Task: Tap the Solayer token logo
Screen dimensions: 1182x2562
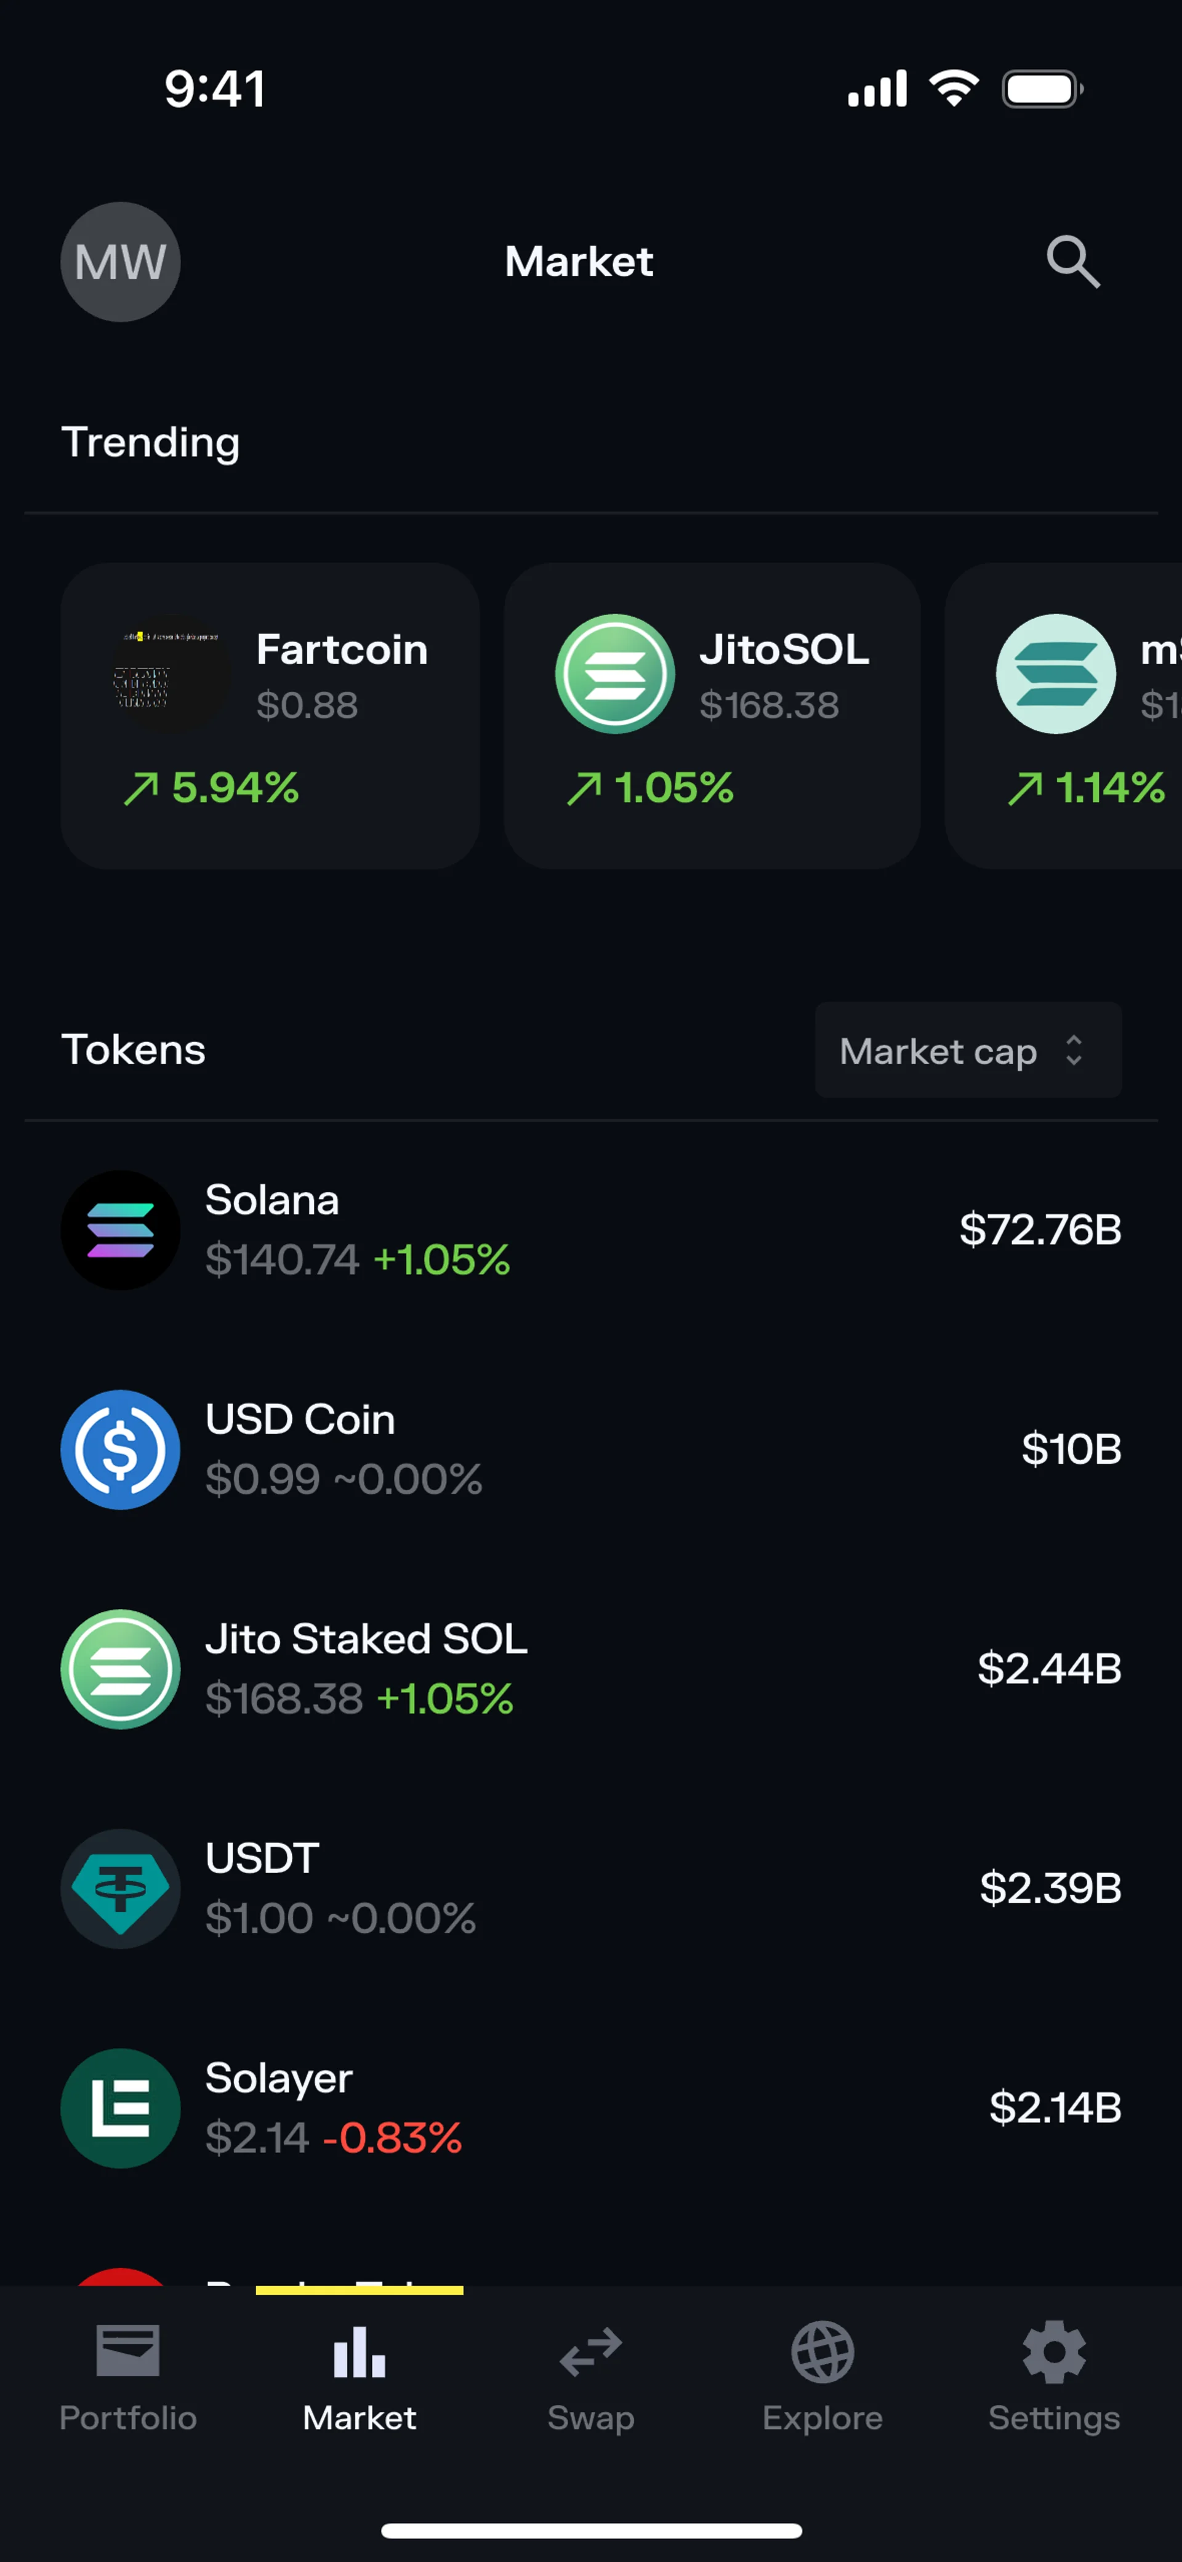Action: pos(121,2108)
